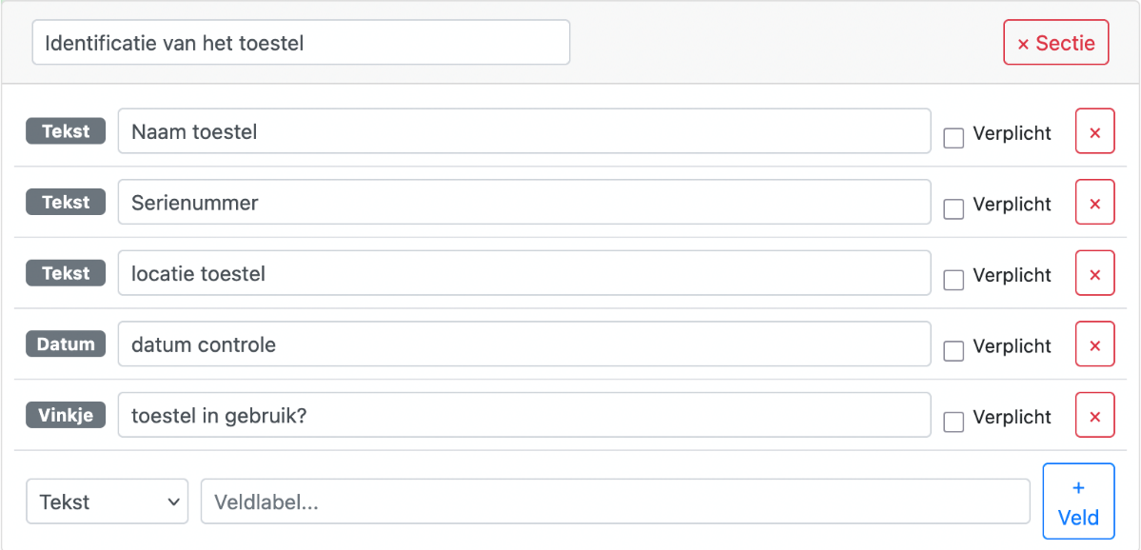
Task: Check Verplicht for datum controle
Action: (x=954, y=351)
